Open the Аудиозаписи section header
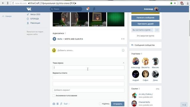Viewport: 190px width, 107px height. point(59,33)
